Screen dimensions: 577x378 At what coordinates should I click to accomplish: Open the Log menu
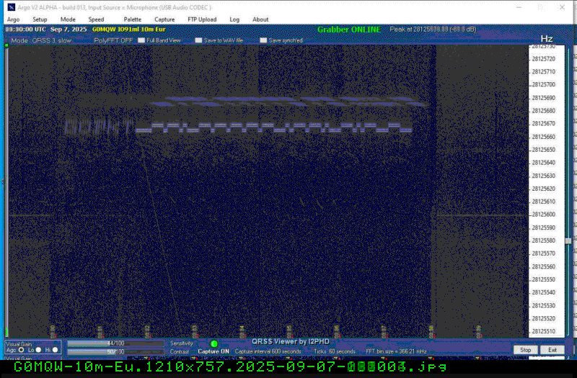[x=234, y=19]
